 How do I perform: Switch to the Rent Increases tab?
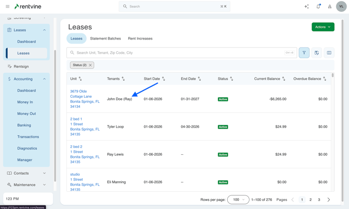140,38
